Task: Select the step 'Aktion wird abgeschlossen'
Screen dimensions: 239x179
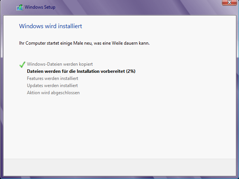Action: (53, 93)
